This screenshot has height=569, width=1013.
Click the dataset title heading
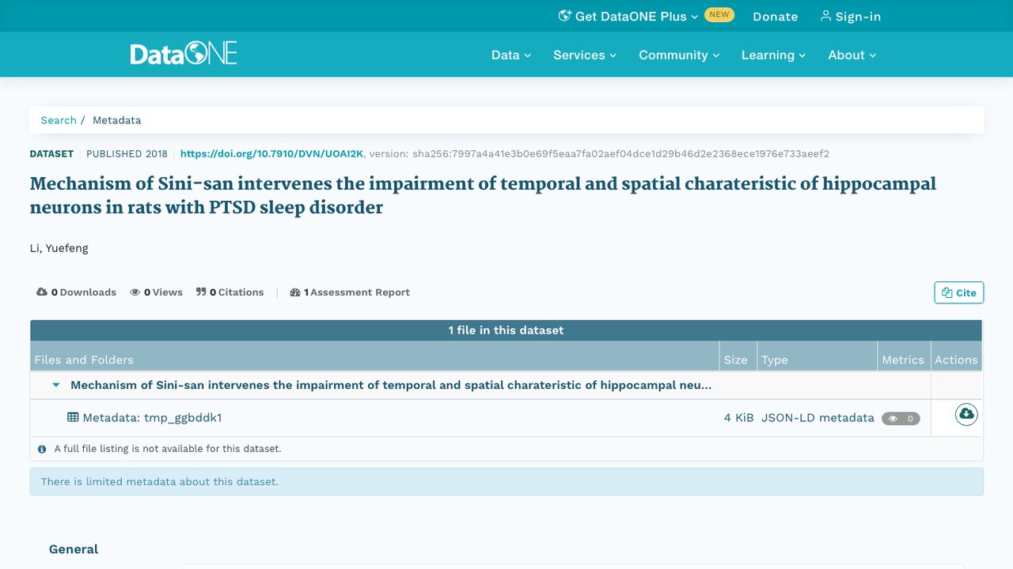coord(483,196)
